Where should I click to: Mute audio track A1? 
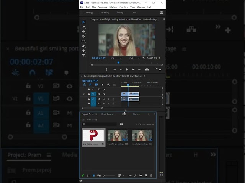[x=104, y=99]
